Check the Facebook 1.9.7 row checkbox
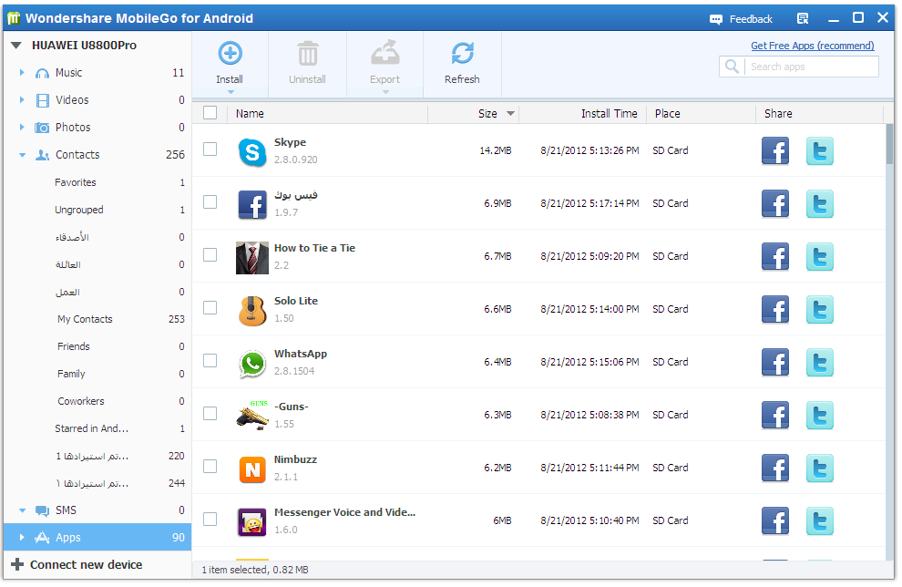Viewport: 902px width, 587px height. 210,202
